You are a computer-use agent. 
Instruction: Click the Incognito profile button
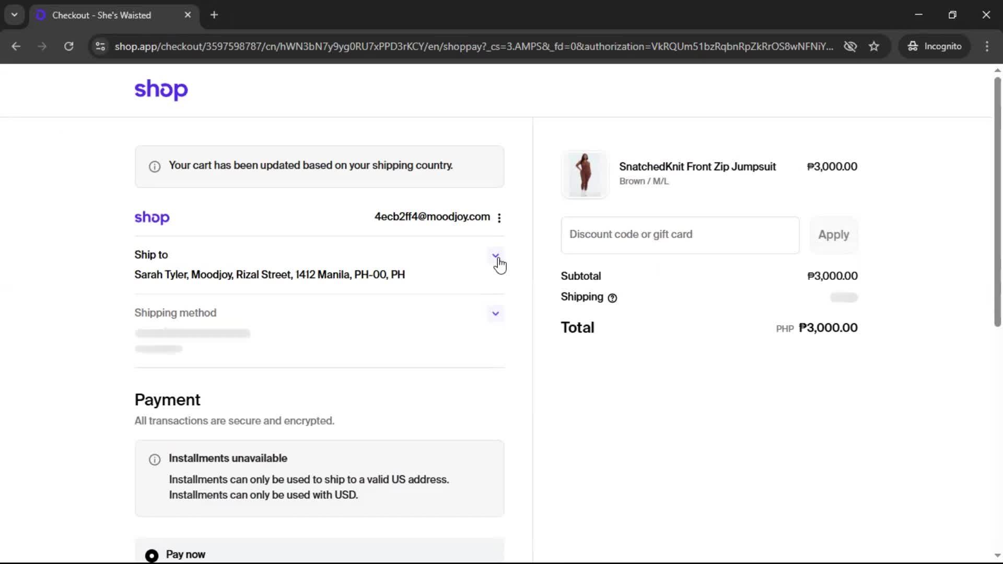[934, 46]
